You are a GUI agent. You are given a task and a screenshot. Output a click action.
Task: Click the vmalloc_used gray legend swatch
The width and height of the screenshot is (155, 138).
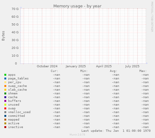click(5, 112)
